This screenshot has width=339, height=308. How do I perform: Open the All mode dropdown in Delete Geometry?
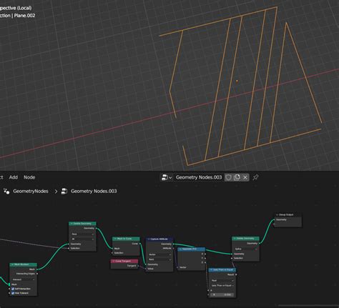pos(82,239)
